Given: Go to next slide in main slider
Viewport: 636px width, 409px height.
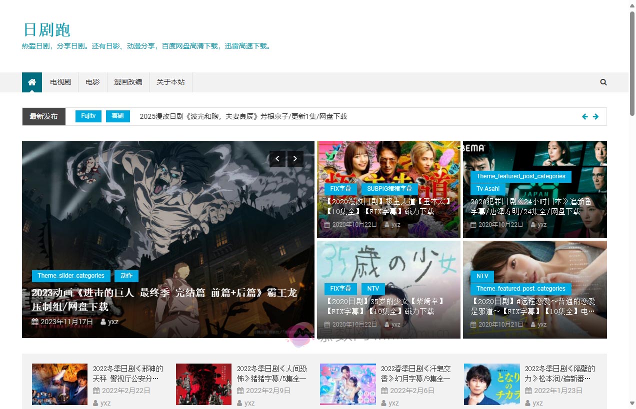Looking at the screenshot, I should click(295, 159).
